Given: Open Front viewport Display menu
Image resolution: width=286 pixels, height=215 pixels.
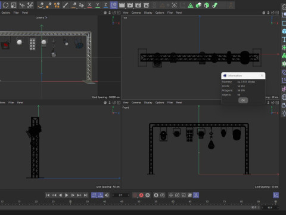Looking at the screenshot, I should 148,103.
